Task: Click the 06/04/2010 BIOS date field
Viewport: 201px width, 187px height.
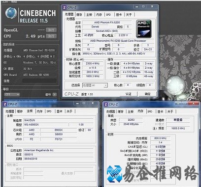Action: [59, 159]
